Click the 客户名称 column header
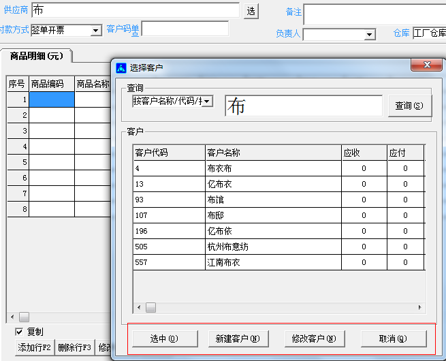446x361 pixels. 273,153
